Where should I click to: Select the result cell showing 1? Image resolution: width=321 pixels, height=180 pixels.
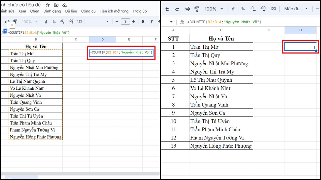tap(300, 47)
